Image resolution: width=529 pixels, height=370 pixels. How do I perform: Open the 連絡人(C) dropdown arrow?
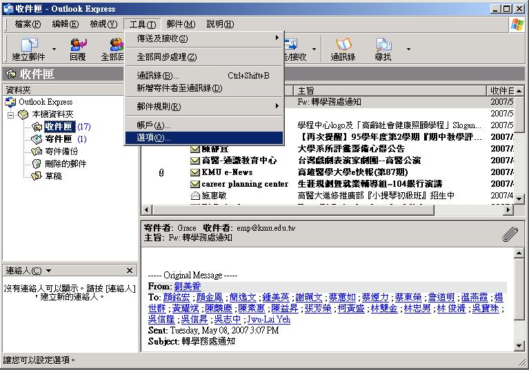[x=48, y=271]
